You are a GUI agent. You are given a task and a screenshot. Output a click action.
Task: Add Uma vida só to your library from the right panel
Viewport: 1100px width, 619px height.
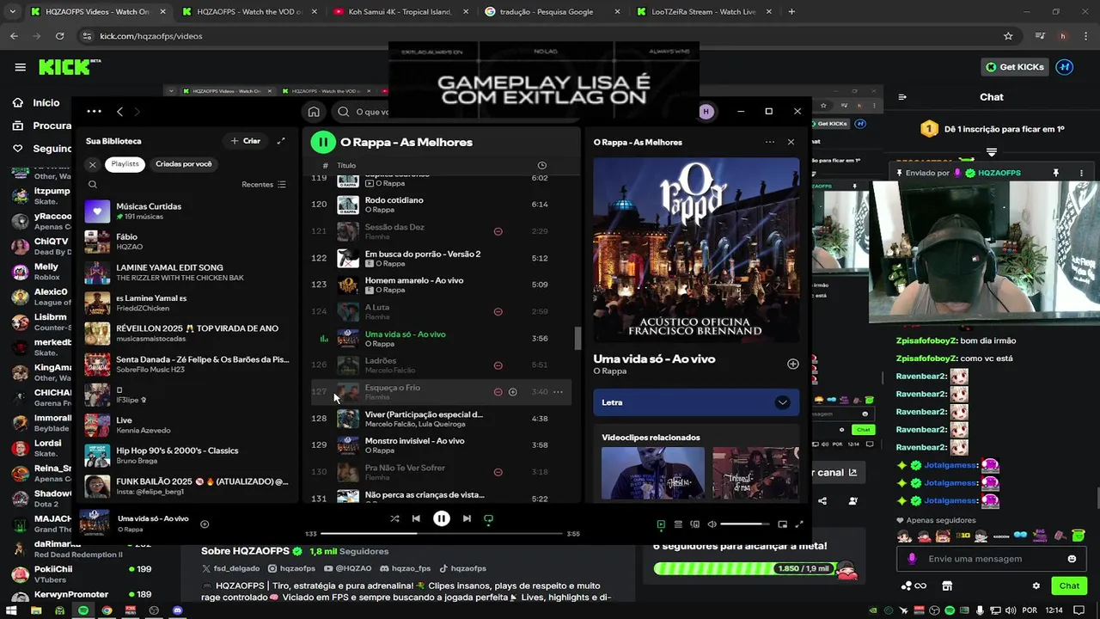792,364
